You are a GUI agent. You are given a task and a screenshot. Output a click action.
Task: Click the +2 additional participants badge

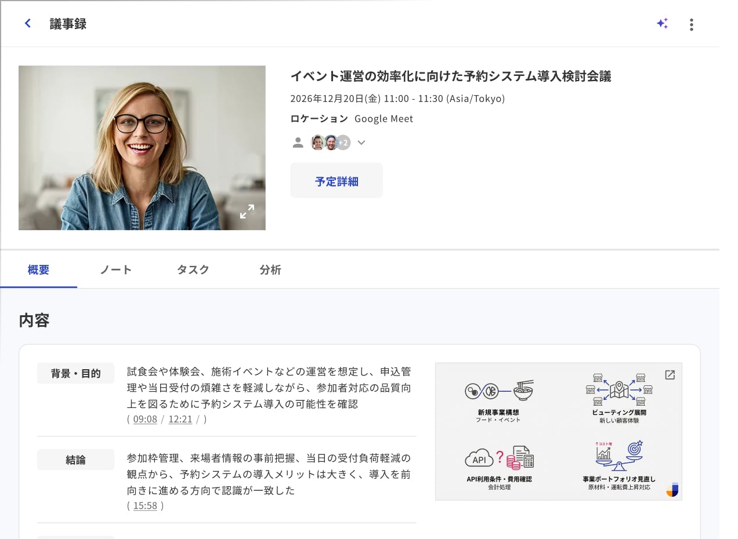[343, 143]
